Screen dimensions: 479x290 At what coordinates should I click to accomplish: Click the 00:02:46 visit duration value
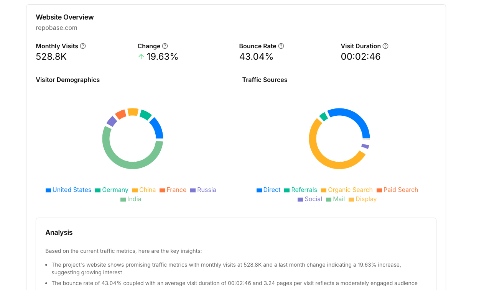pos(361,57)
